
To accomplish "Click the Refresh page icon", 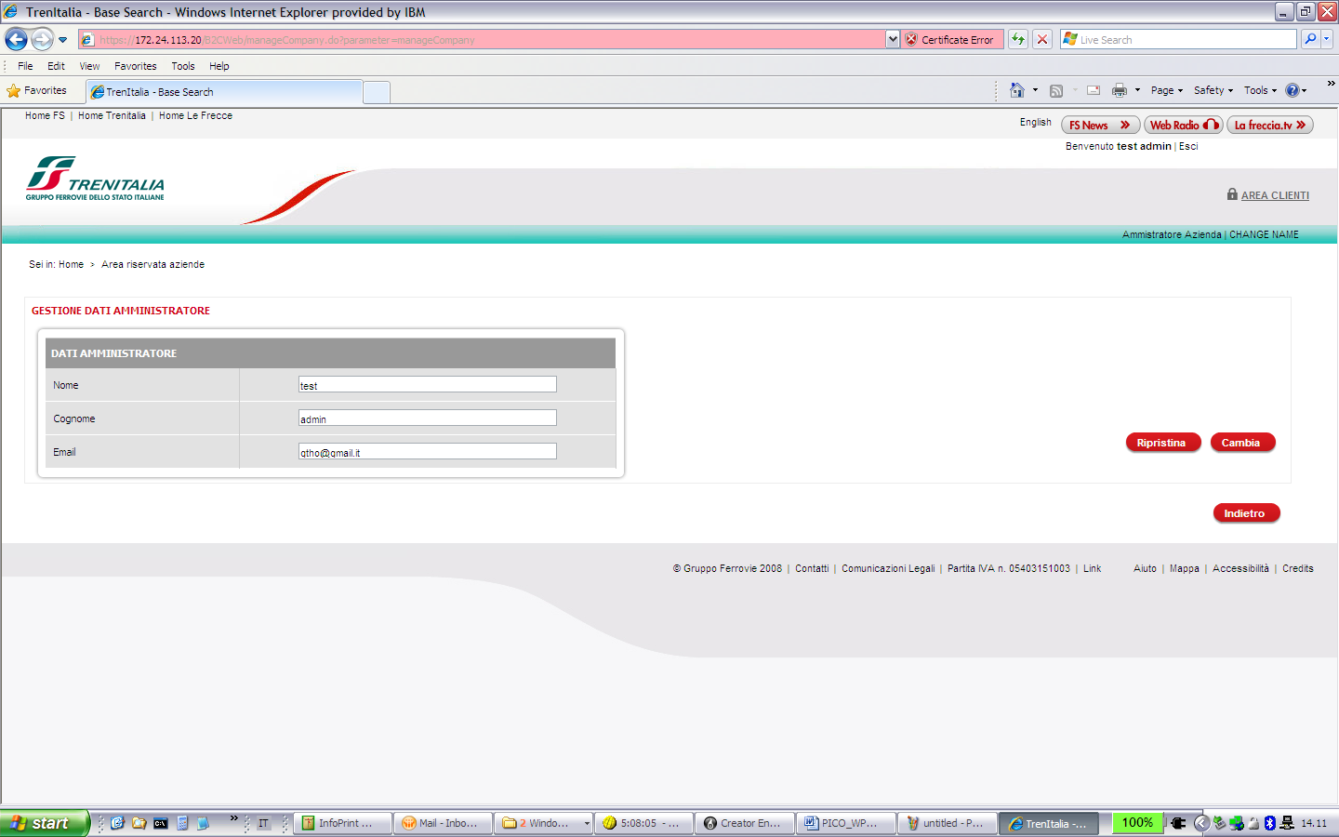I will click(x=1018, y=39).
